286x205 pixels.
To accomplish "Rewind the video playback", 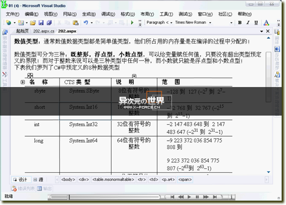I will pyautogui.click(x=181, y=197).
